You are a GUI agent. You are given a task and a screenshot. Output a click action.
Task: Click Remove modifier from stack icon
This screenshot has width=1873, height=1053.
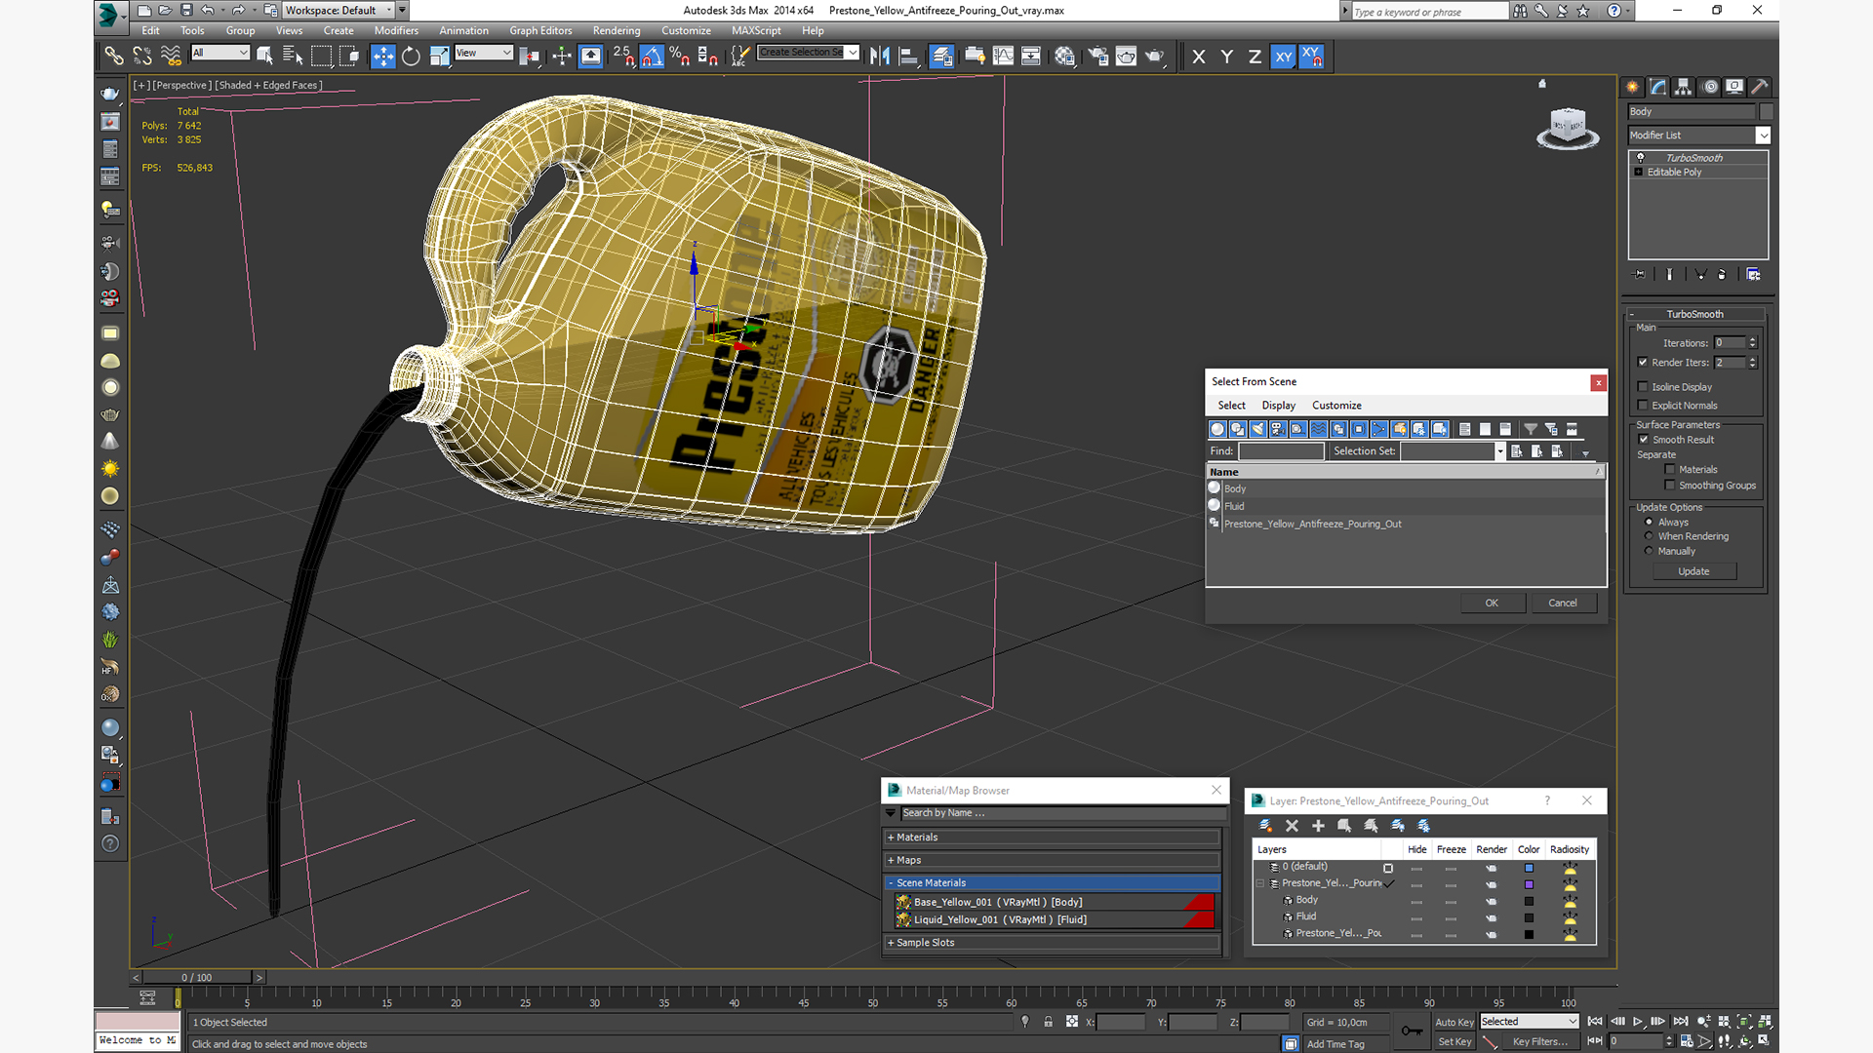1722,275
